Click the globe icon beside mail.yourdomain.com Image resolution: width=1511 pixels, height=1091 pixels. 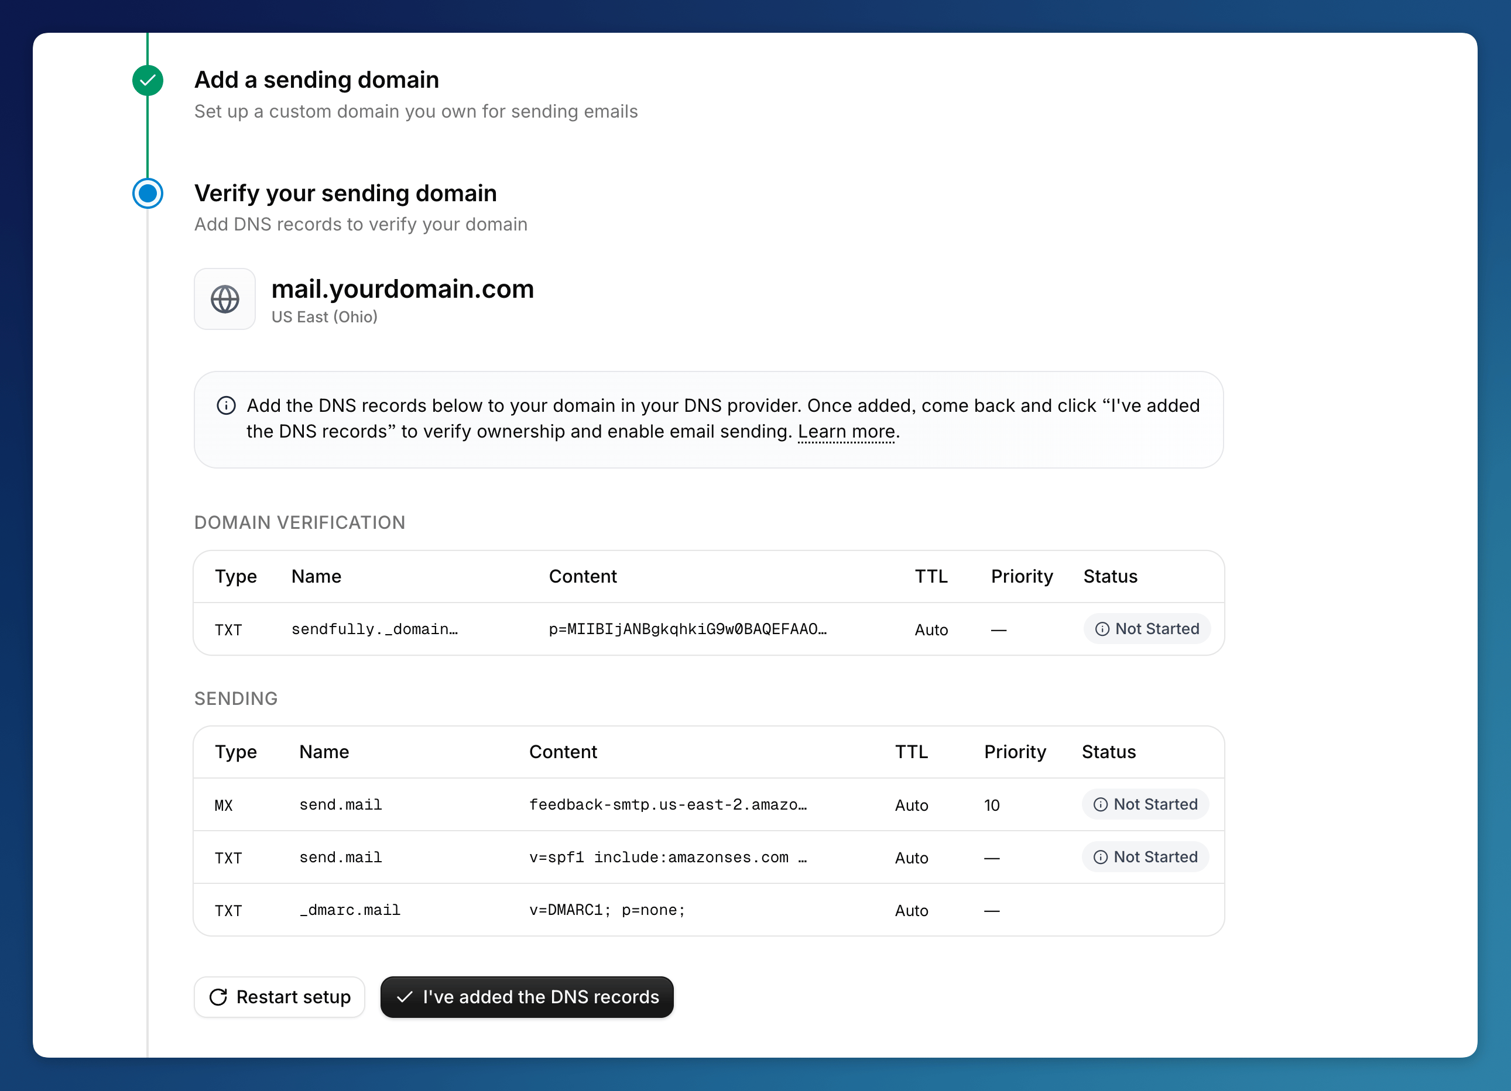pos(225,299)
